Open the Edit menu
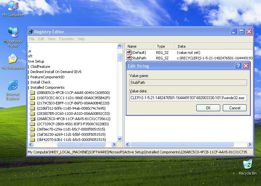 [x=41, y=39]
